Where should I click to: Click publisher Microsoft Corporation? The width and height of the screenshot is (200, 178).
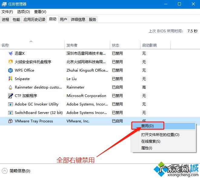pyautogui.click(x=86, y=96)
